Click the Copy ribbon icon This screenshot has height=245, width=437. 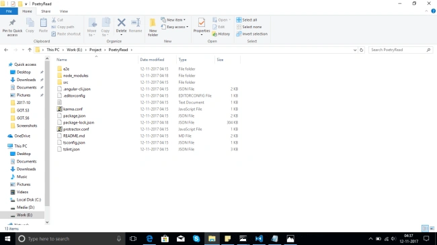pos(30,22)
